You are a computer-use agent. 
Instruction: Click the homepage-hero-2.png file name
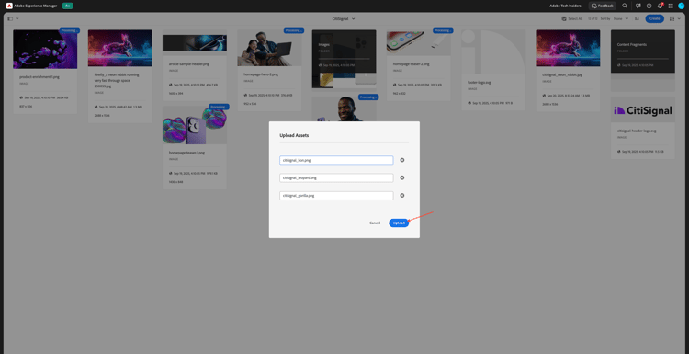point(261,74)
